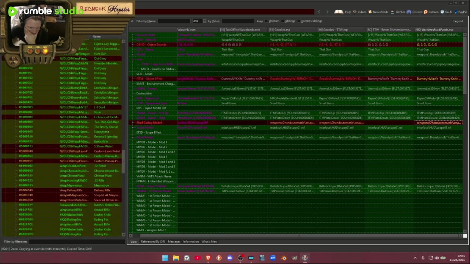This screenshot has width=470, height=264.
Task: Launch Brave browser from the taskbar
Action: pos(208,258)
